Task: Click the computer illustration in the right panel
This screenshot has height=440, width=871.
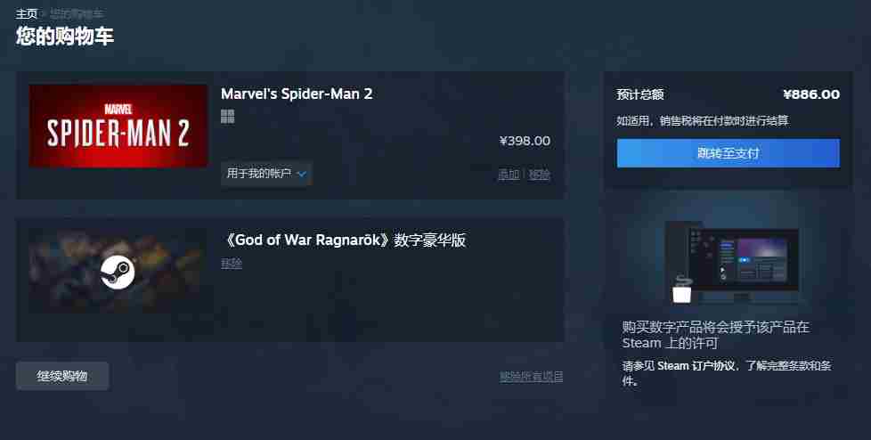Action: [x=731, y=262]
